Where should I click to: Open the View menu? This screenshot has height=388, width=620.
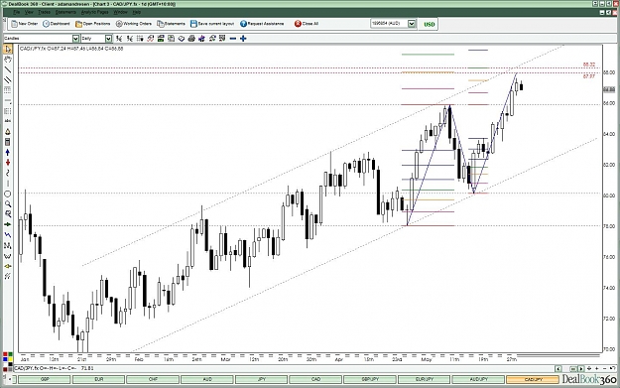29,12
